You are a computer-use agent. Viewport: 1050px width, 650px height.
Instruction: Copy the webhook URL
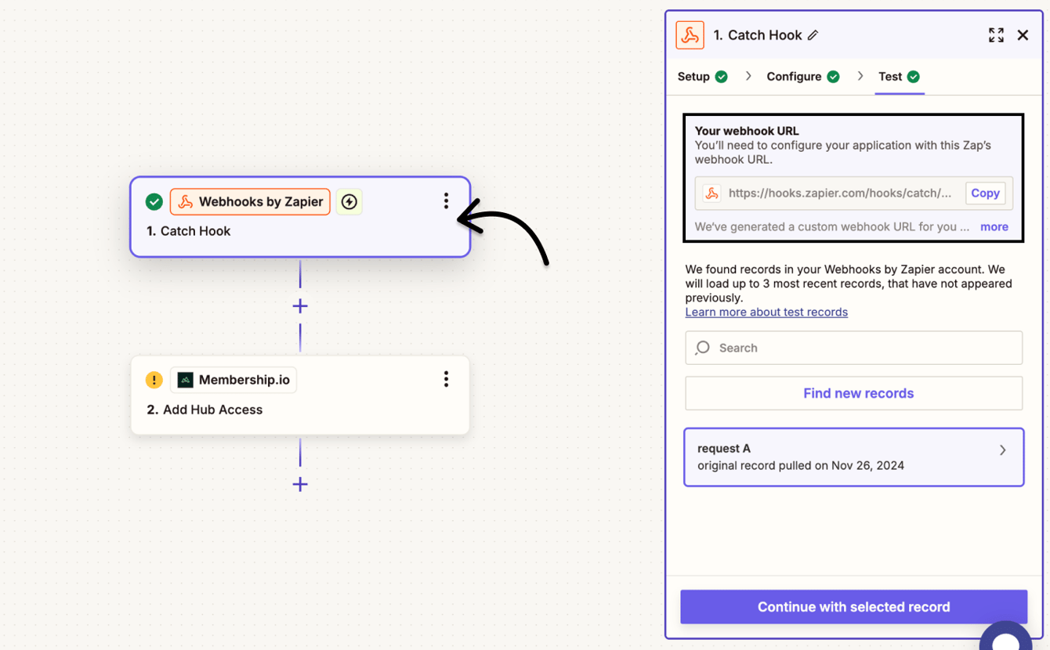(x=985, y=193)
